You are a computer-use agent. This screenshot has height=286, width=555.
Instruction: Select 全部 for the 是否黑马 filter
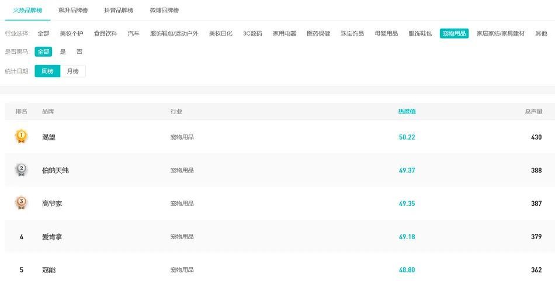44,51
